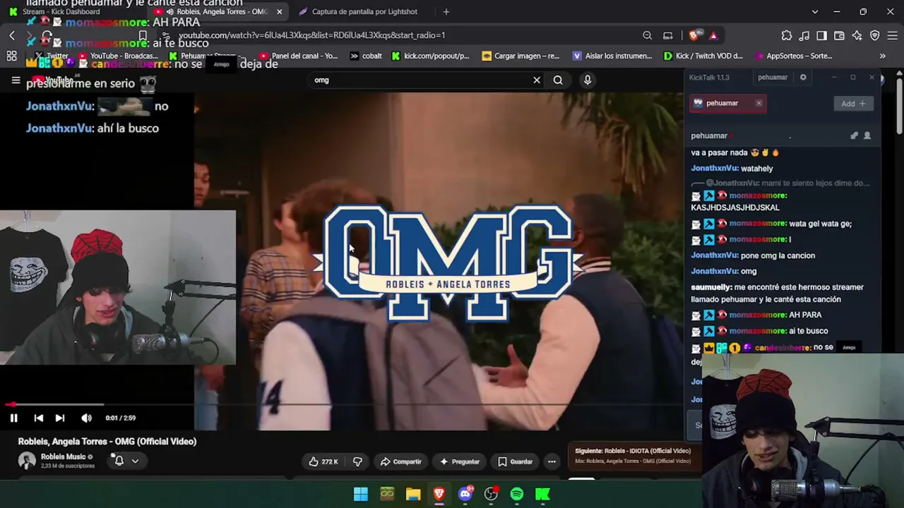Expand the browser tab search chevron
This screenshot has height=508, width=904.
click(814, 12)
